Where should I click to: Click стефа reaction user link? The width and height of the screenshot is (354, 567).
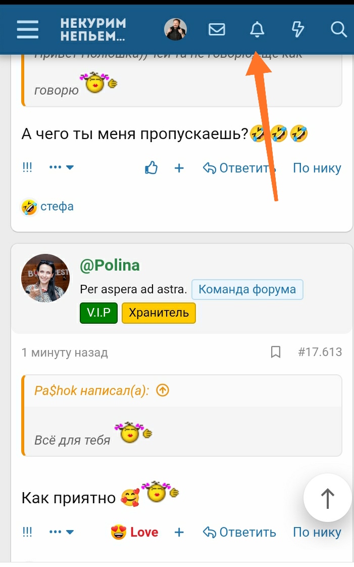point(57,206)
